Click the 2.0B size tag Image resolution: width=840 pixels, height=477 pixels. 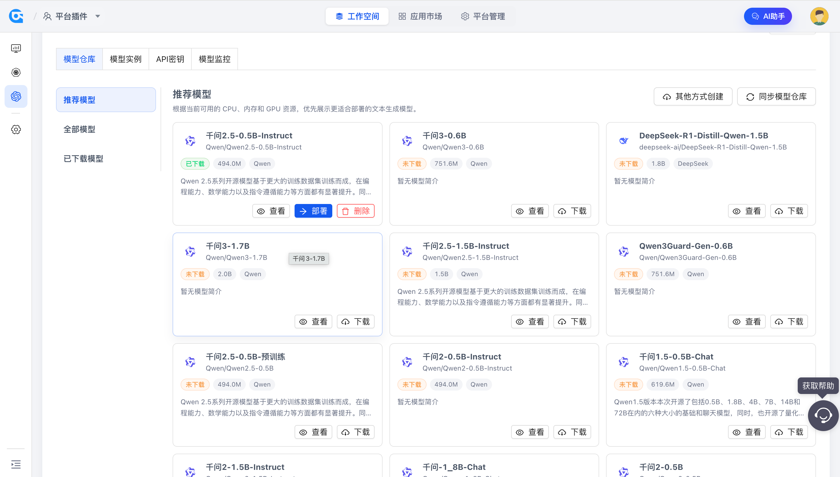[x=225, y=274]
